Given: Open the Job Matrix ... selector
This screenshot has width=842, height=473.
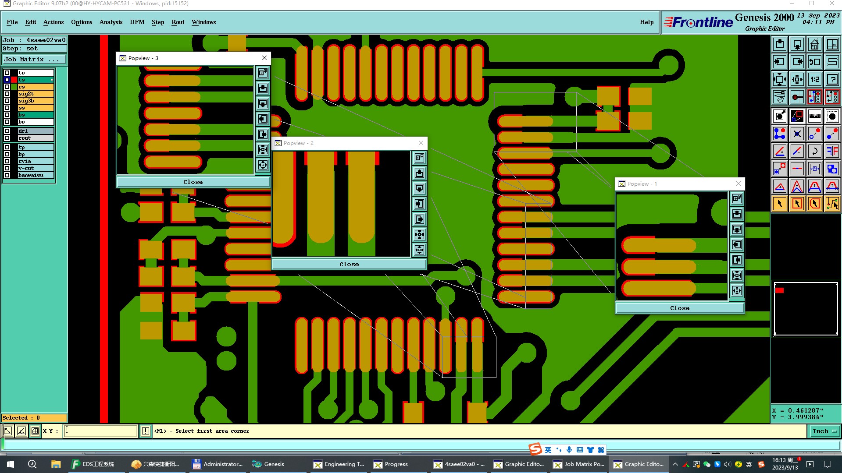Looking at the screenshot, I should pos(34,60).
